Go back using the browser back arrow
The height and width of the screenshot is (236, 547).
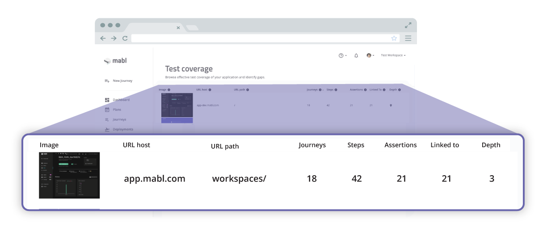tap(103, 38)
